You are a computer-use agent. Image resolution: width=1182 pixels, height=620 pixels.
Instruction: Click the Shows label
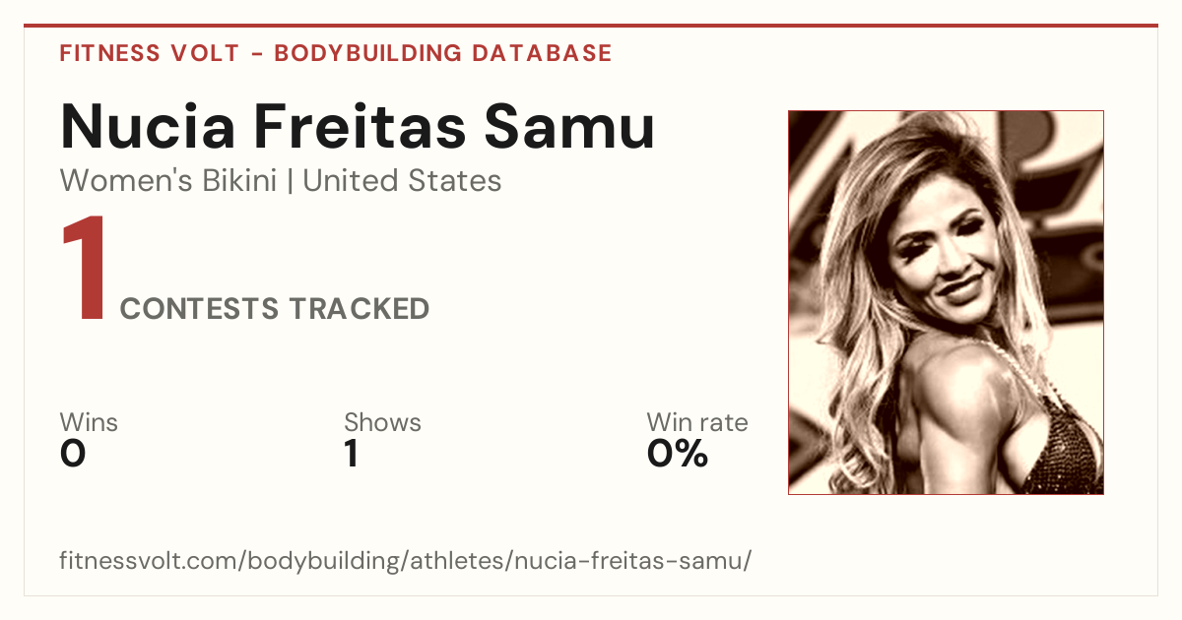click(x=382, y=423)
